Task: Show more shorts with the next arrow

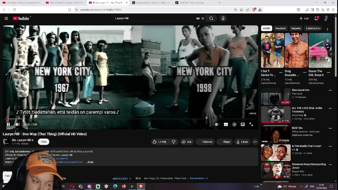Action: point(331,54)
